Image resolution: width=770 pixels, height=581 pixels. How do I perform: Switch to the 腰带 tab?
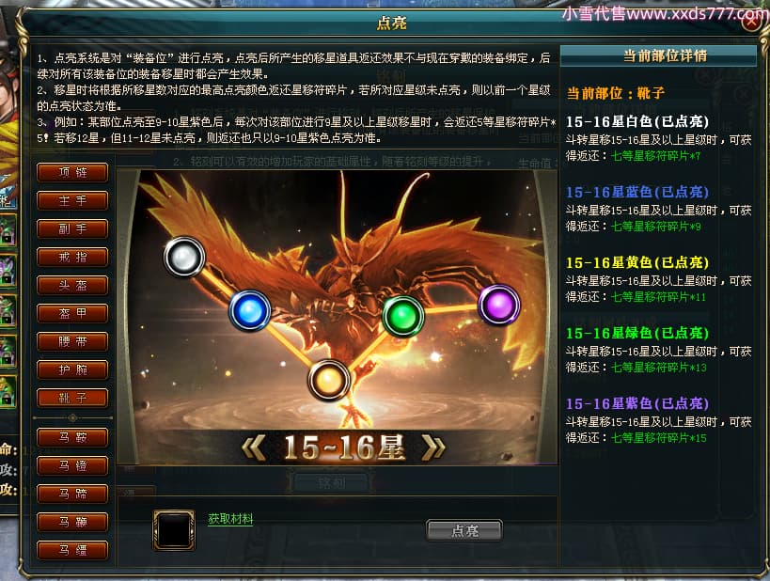[x=72, y=342]
